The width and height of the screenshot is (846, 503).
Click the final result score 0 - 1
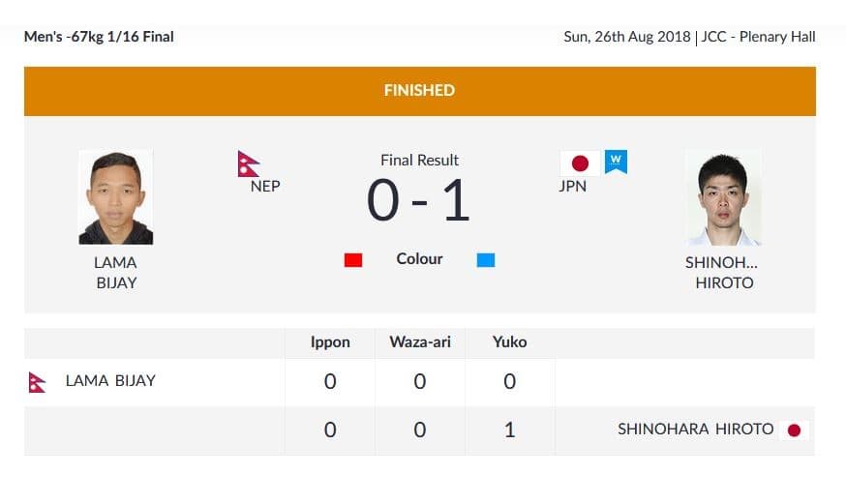pyautogui.click(x=418, y=201)
